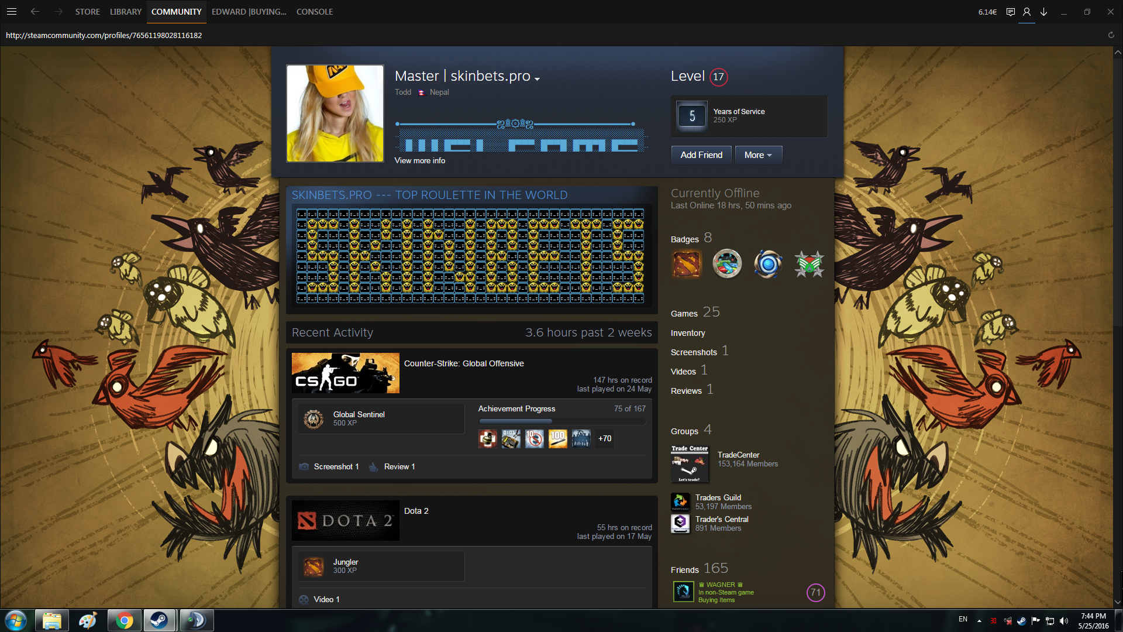Open the View more info link
Screen dimensions: 1123x632
(419, 160)
